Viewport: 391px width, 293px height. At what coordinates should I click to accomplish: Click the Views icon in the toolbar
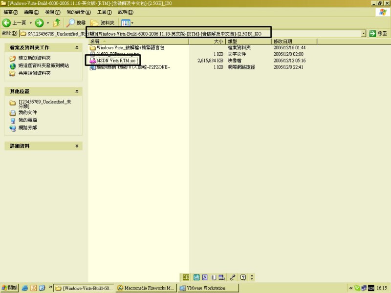coord(126,23)
